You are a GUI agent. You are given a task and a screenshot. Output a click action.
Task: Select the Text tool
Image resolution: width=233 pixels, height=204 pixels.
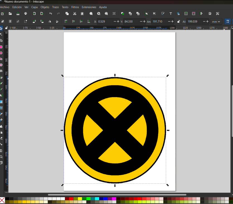(x=1, y=96)
